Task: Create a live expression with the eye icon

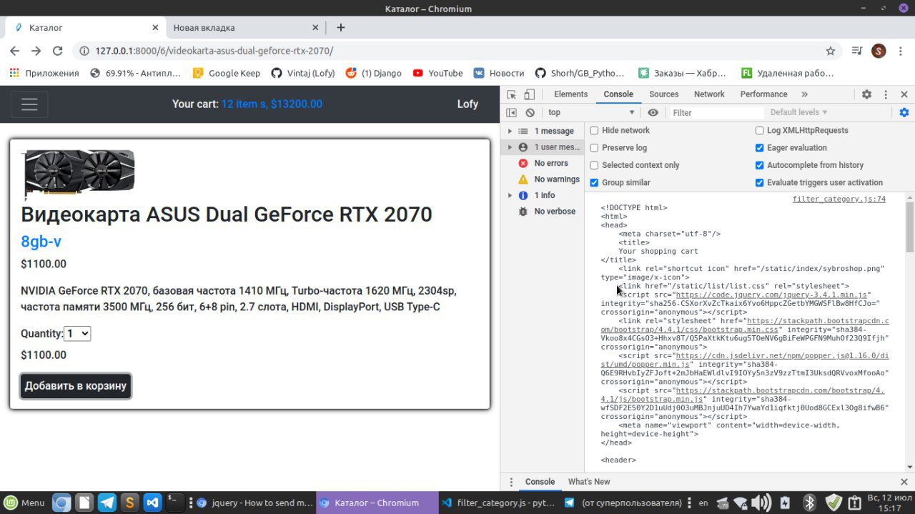Action: click(653, 112)
